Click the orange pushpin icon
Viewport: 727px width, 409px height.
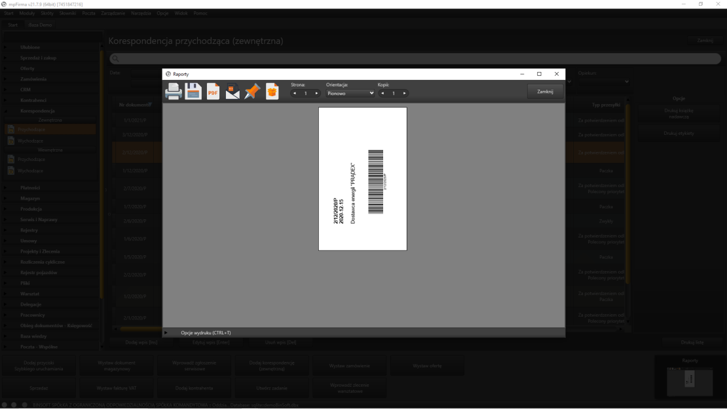click(252, 92)
